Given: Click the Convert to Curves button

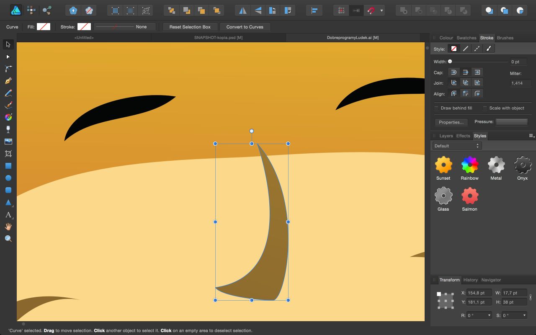Looking at the screenshot, I should pos(245,27).
